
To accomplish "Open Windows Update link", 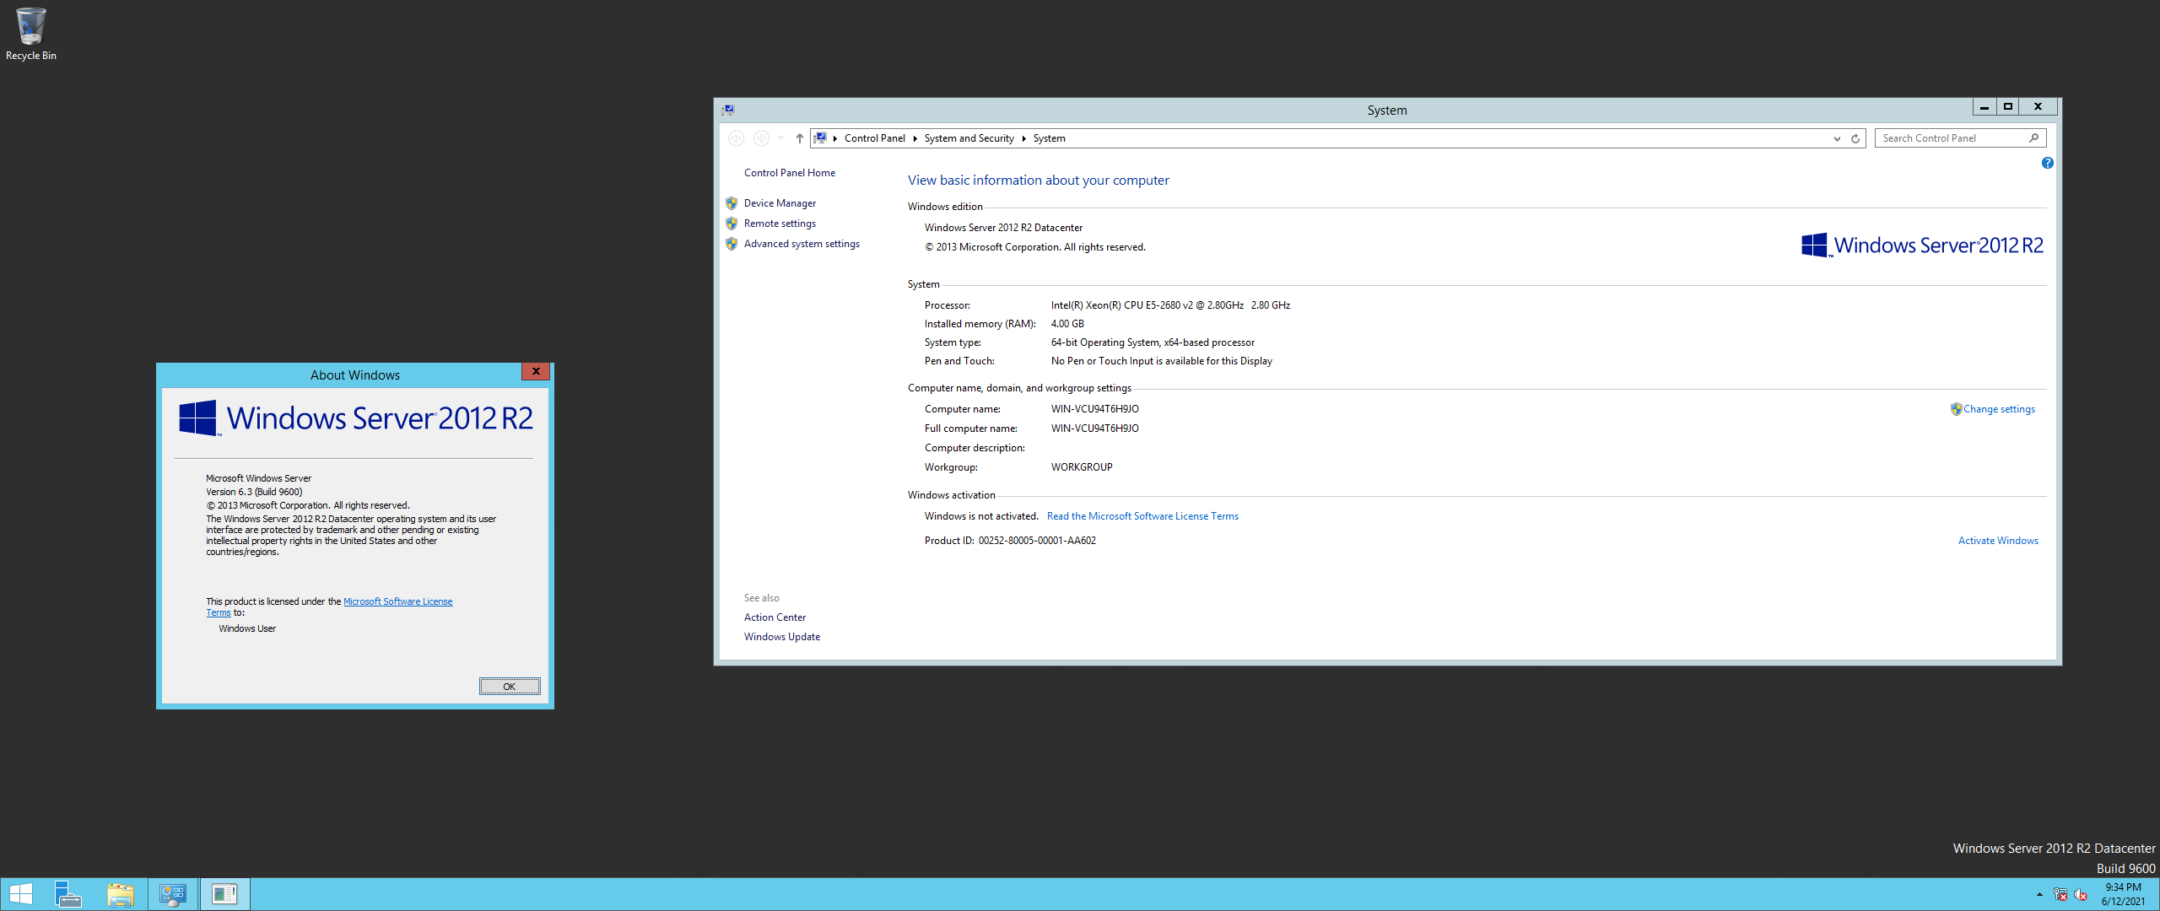I will (781, 637).
